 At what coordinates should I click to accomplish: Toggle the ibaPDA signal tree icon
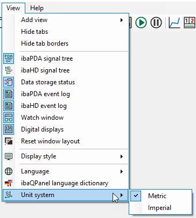tap(9, 59)
